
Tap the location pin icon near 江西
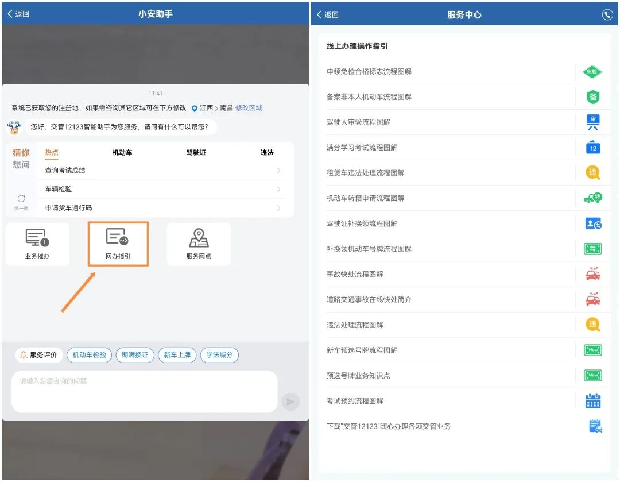[194, 109]
